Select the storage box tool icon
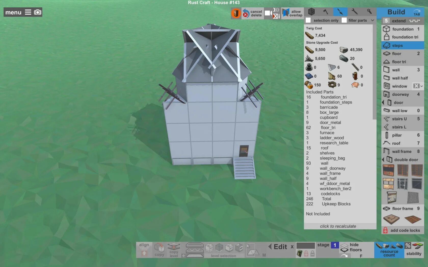428x267 pixels. 311,12
